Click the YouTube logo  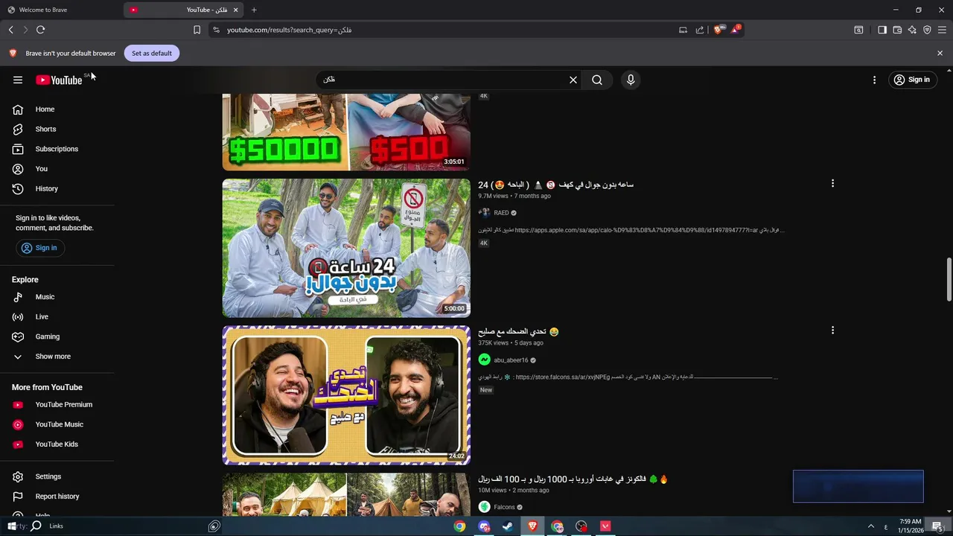[x=59, y=80]
